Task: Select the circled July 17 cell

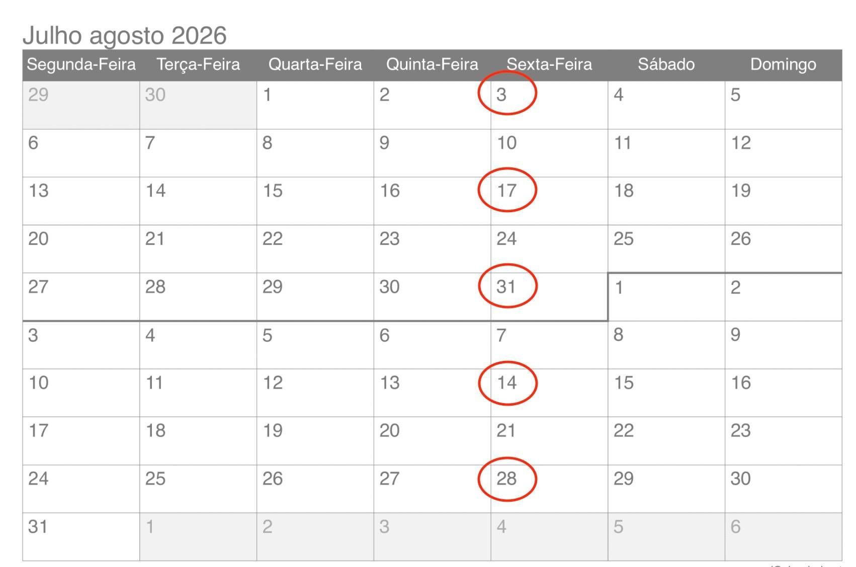Action: click(507, 190)
